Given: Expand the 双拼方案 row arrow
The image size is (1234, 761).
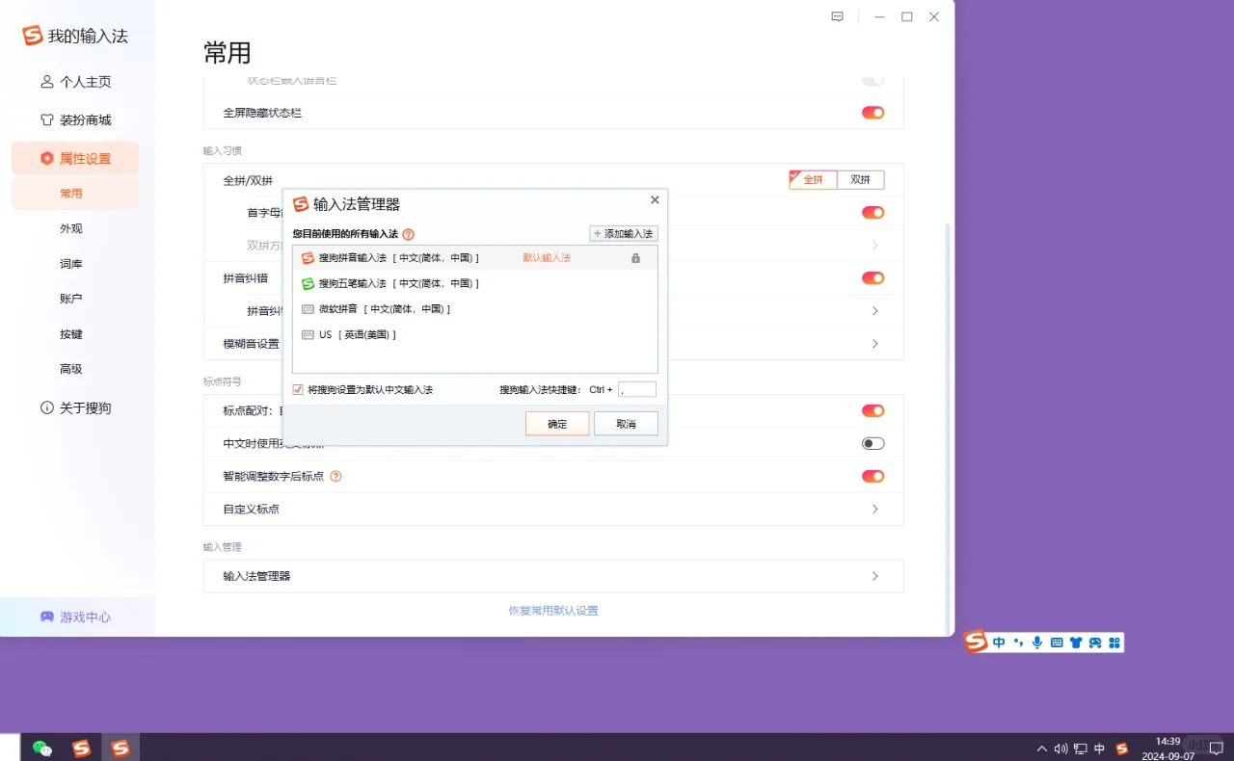Looking at the screenshot, I should tap(875, 246).
